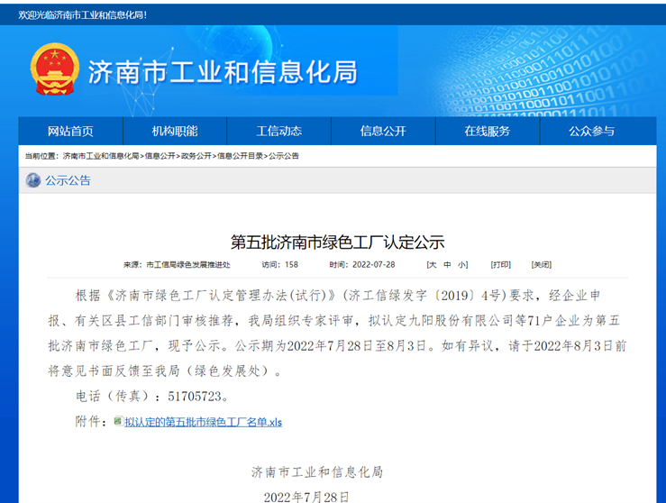Click the visit count 访问: 158
This screenshot has width=666, height=503.
pos(280,265)
